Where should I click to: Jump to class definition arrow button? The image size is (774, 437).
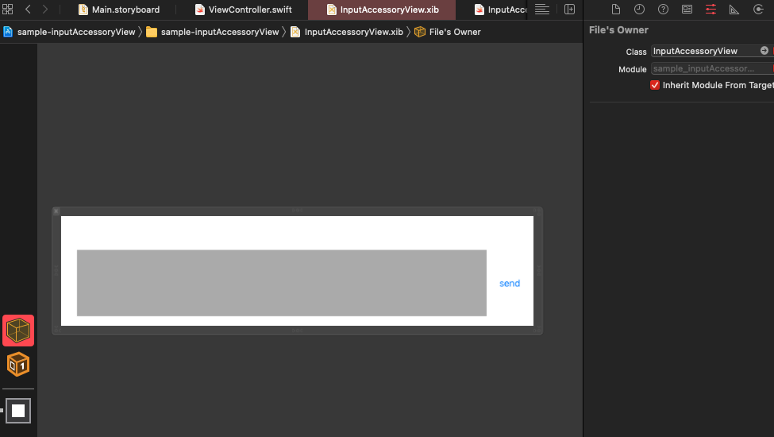coord(764,50)
